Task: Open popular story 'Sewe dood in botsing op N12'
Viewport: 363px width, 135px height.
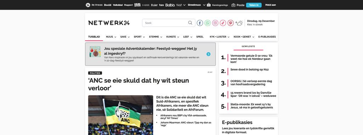Action: pos(249,69)
